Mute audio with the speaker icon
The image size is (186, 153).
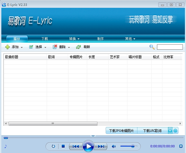[x=114, y=146]
